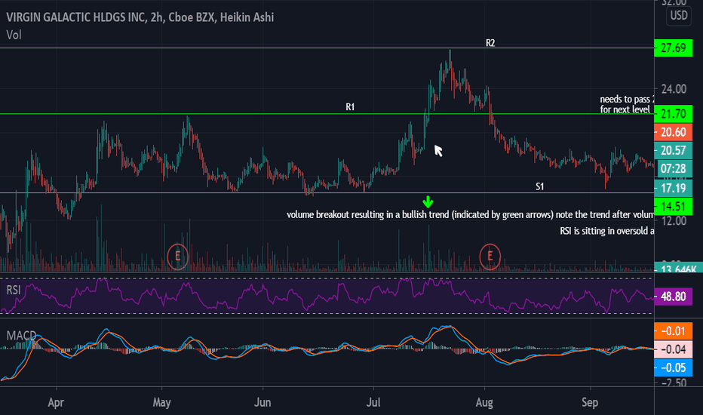This screenshot has height=415, width=703.
Task: Click the MACD indicator label
Action: (21, 336)
